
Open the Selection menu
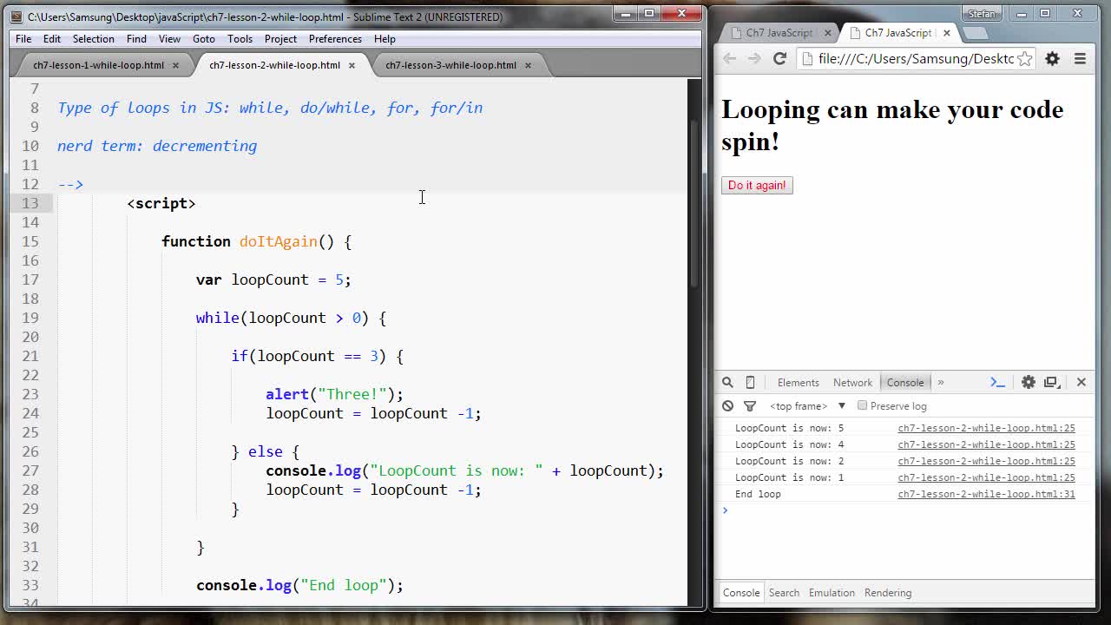pos(93,38)
